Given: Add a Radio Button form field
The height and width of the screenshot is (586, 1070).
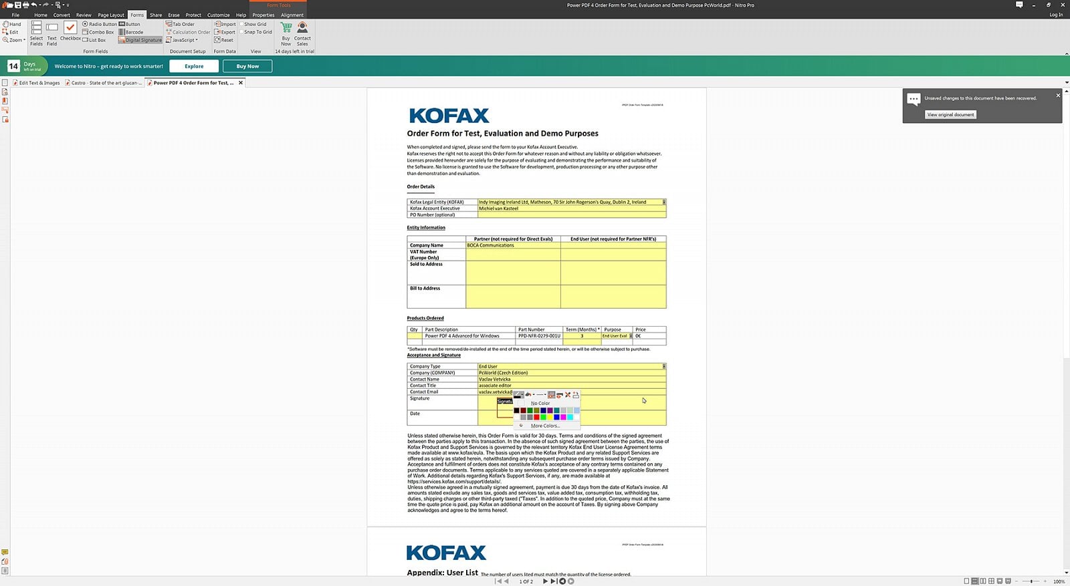Looking at the screenshot, I should click(100, 24).
